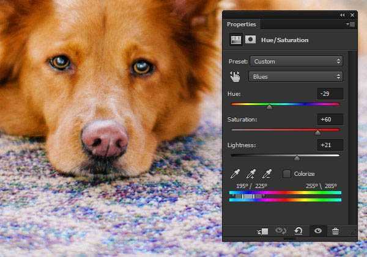
Task: Open the Properties panel flyout menu
Action: click(x=350, y=24)
